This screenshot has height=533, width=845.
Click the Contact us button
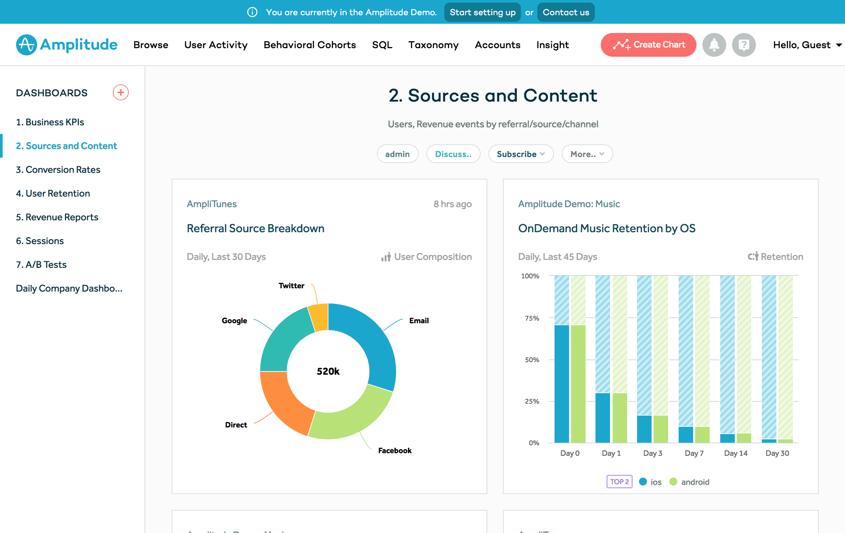pos(565,12)
